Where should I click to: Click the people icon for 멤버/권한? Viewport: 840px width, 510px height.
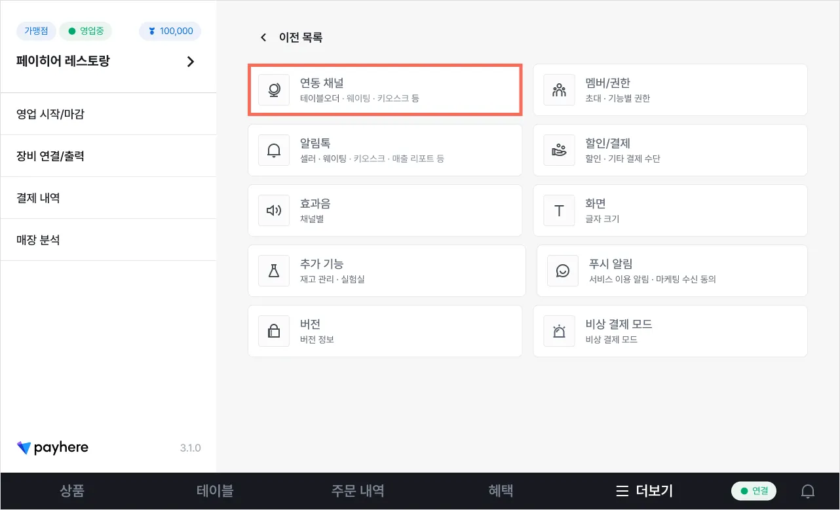coord(559,90)
